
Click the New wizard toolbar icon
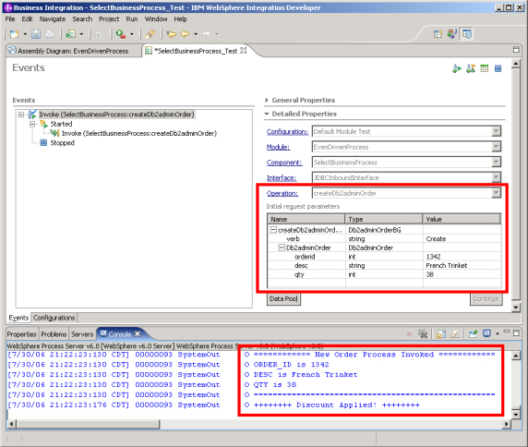click(x=15, y=33)
